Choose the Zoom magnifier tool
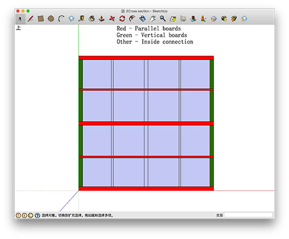289x239 pixels. tap(163, 19)
